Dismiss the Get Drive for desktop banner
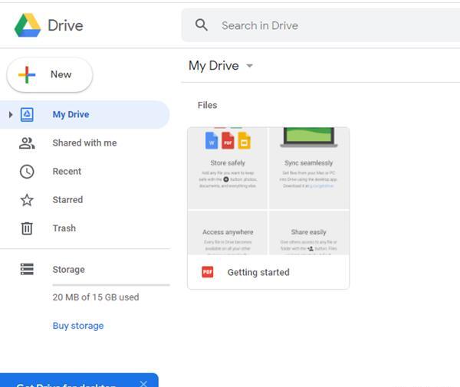This screenshot has width=460, height=387. pos(143,383)
